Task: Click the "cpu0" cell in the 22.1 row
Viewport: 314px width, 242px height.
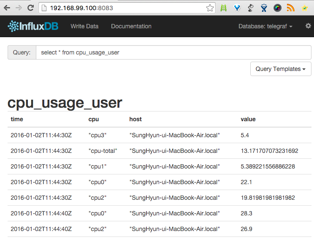Action: [x=97, y=182]
